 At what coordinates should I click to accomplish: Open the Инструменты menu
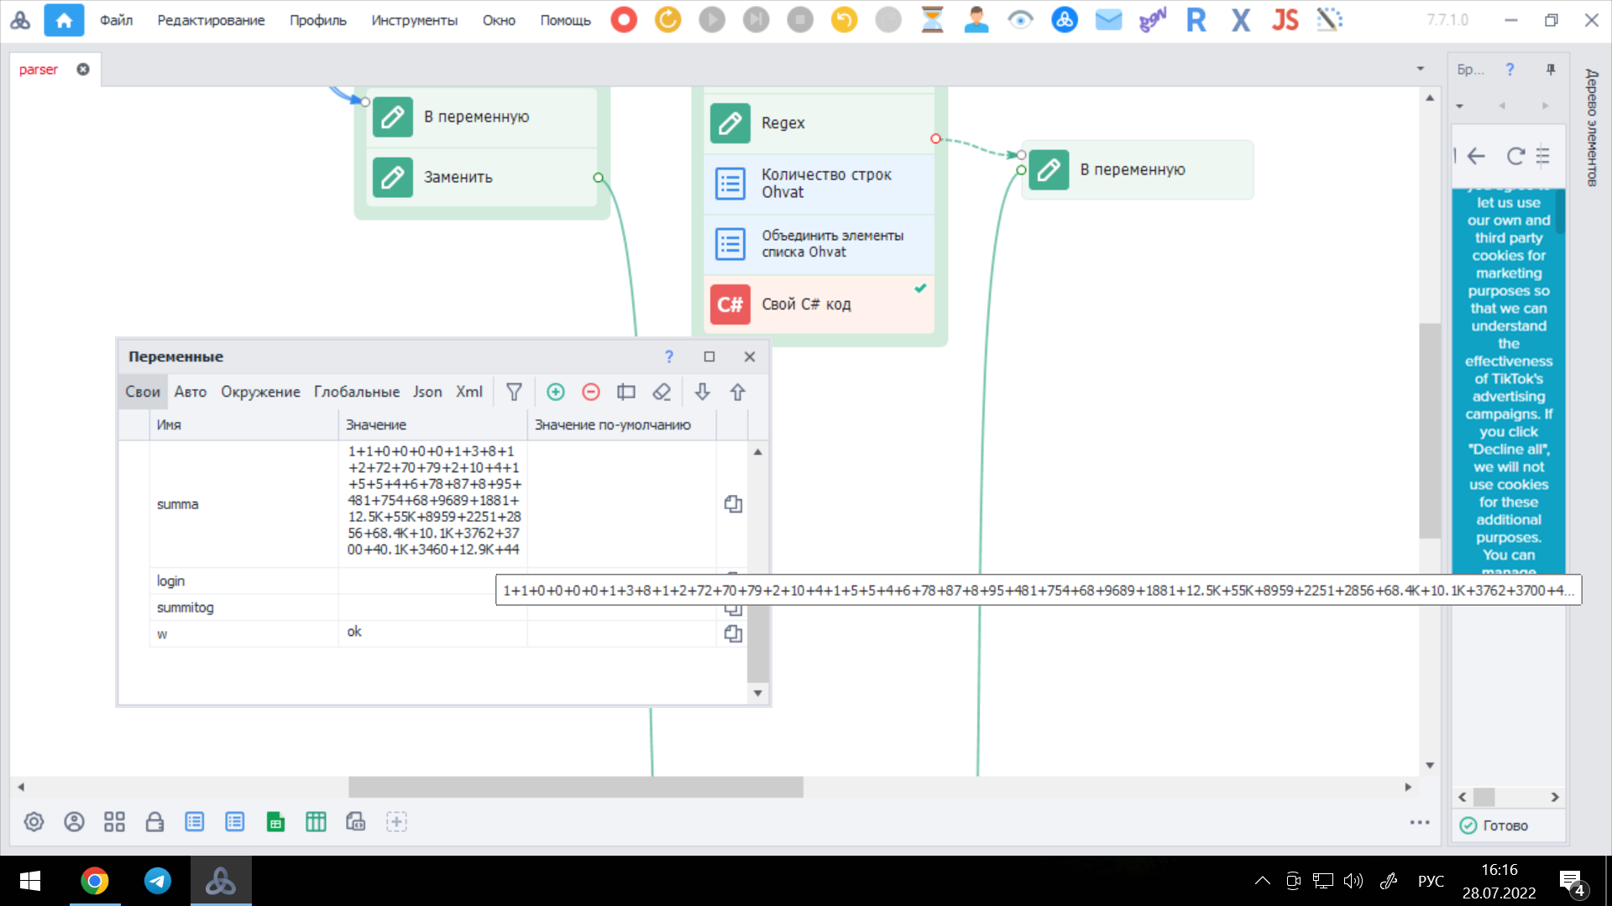(415, 20)
